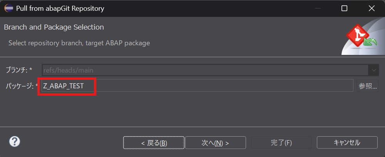This screenshot has width=385, height=157.
Task: Click the "Select repository branch" description text
Action: pyautogui.click(x=79, y=43)
